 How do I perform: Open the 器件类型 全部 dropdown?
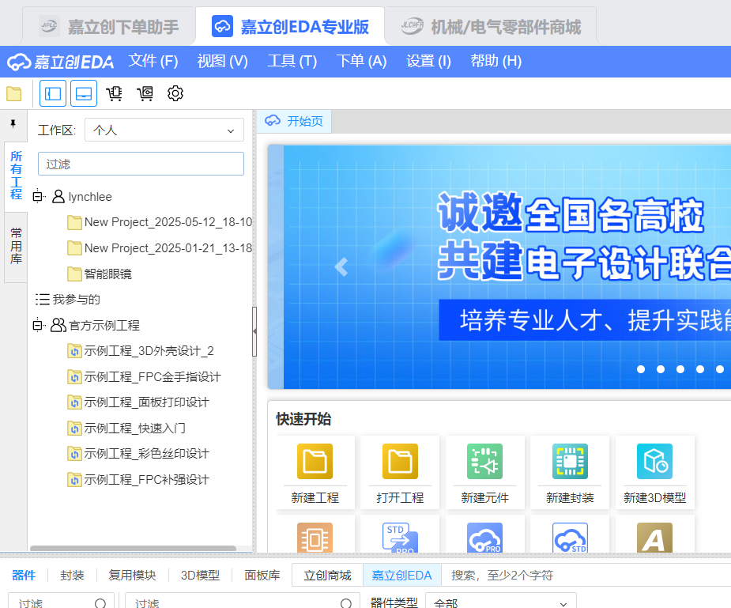pyautogui.click(x=501, y=602)
